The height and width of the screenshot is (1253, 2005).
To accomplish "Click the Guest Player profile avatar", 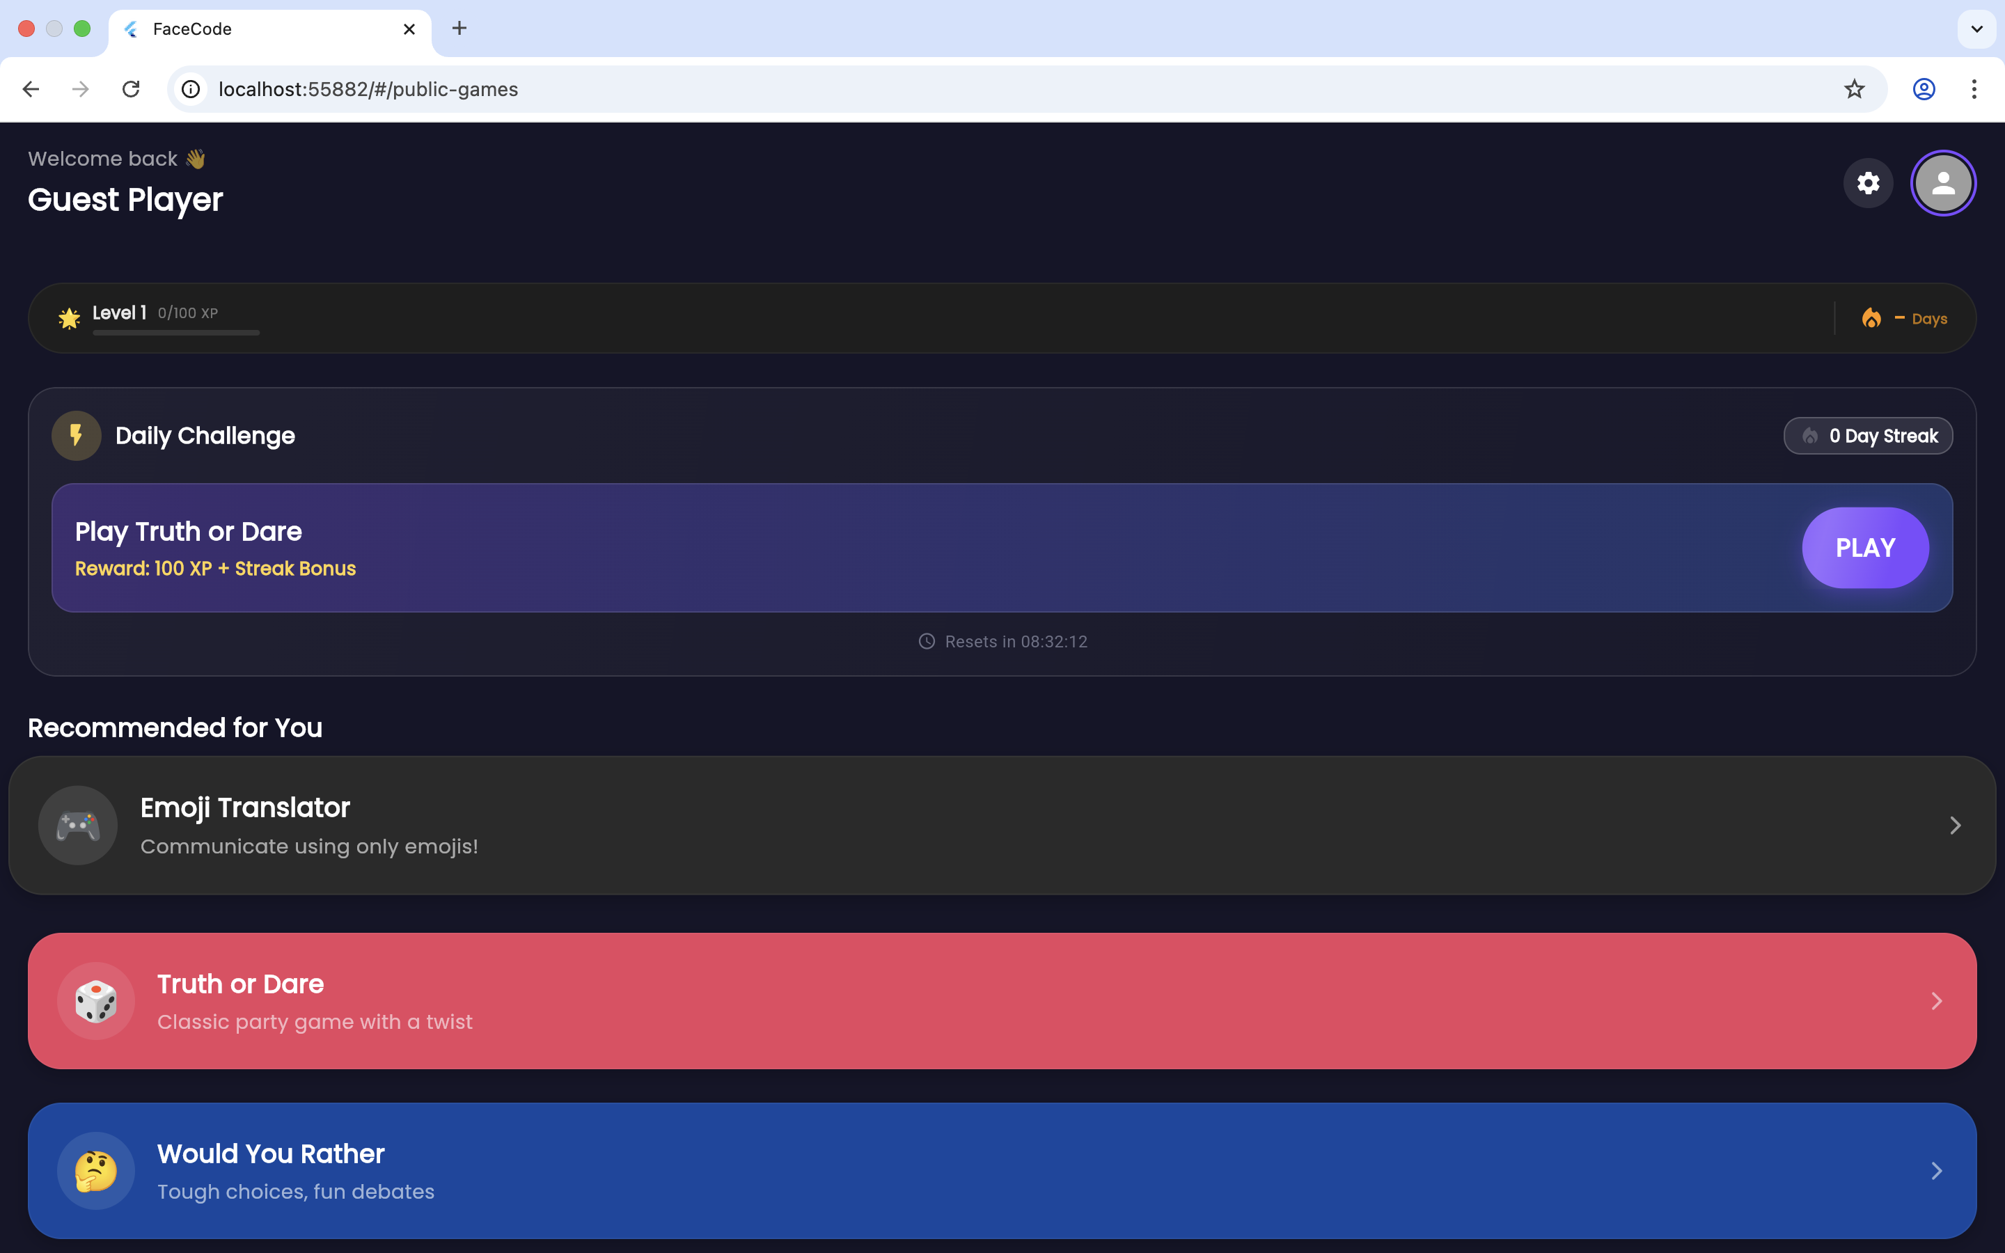I will click(1943, 183).
